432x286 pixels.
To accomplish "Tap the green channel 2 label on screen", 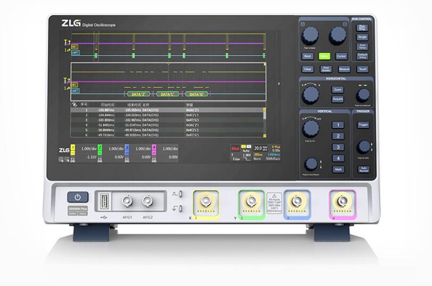I will tap(100, 150).
